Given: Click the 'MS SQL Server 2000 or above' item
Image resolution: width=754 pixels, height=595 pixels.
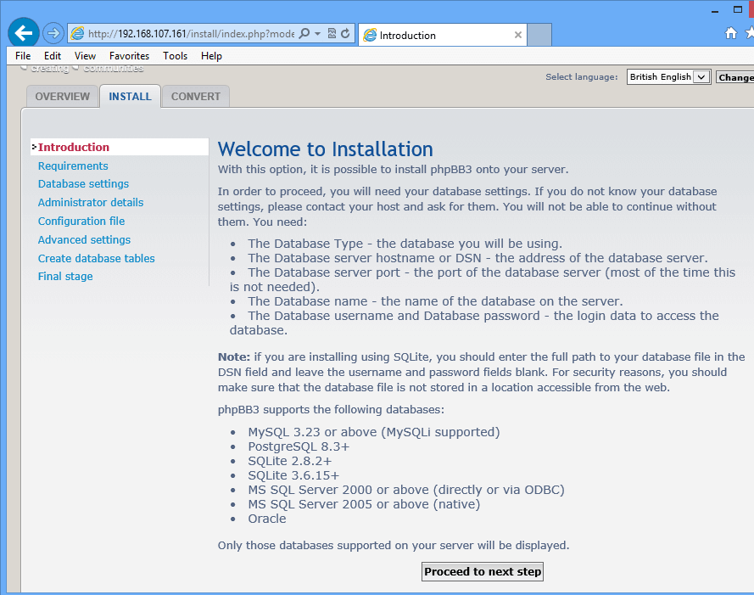Looking at the screenshot, I should coord(406,490).
